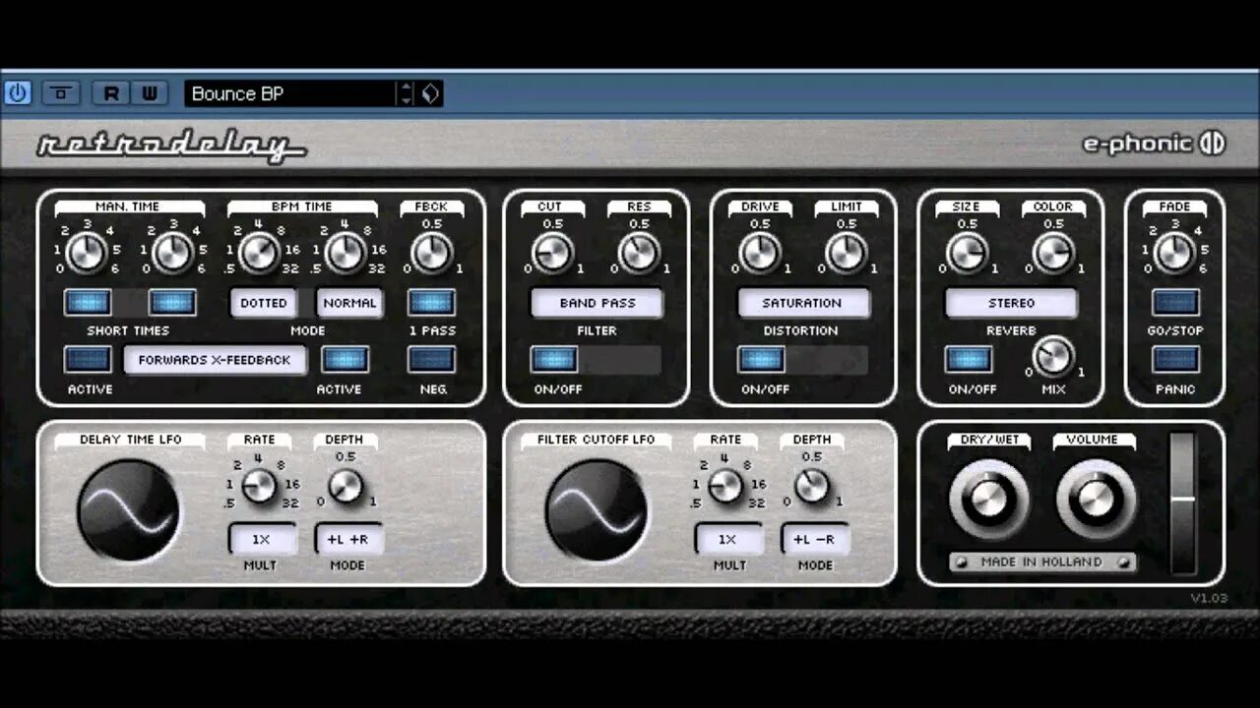Image resolution: width=1260 pixels, height=708 pixels.
Task: Click the reverb SIZE knob
Action: tap(967, 253)
